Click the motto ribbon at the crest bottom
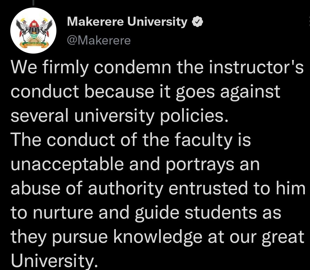The width and height of the screenshot is (310, 270). pos(35,45)
